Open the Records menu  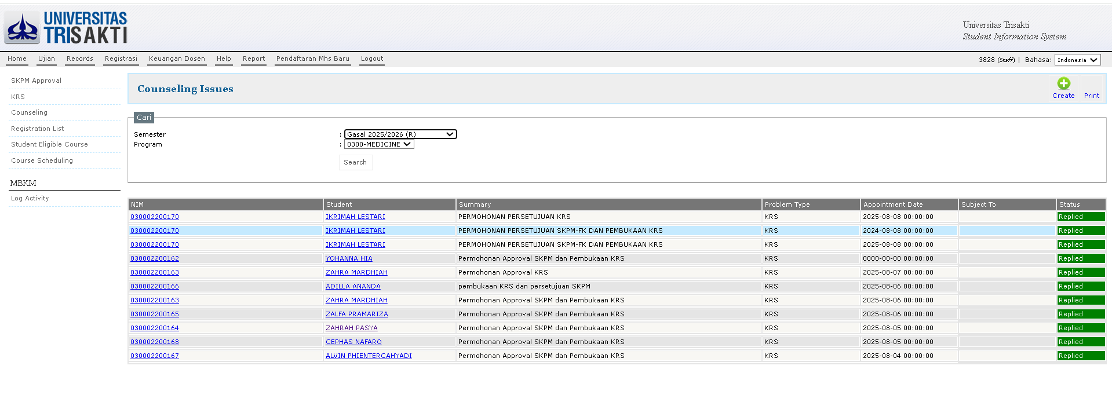click(80, 59)
